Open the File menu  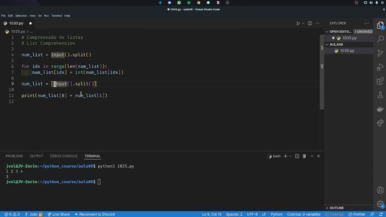(x=3, y=16)
